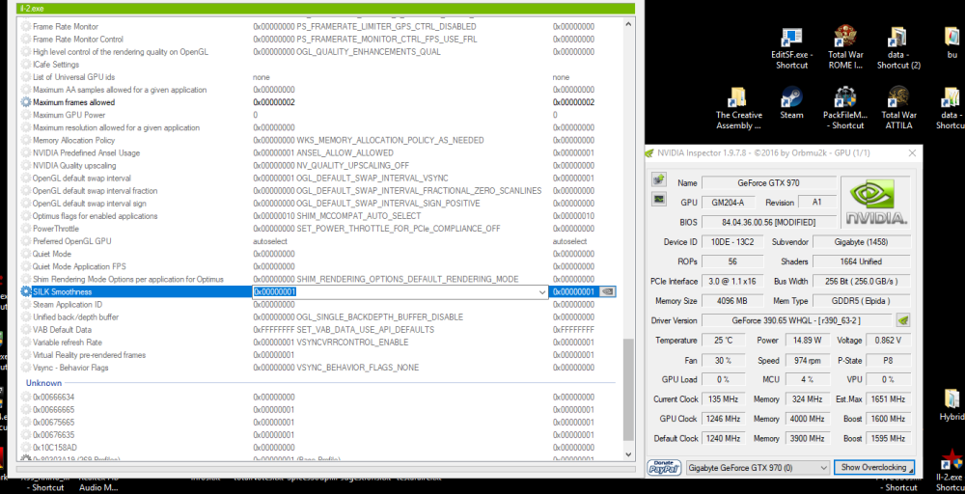Click the gear icon beside Memory Allocation Policy
Screen dimensions: 965x494
tap(25, 140)
